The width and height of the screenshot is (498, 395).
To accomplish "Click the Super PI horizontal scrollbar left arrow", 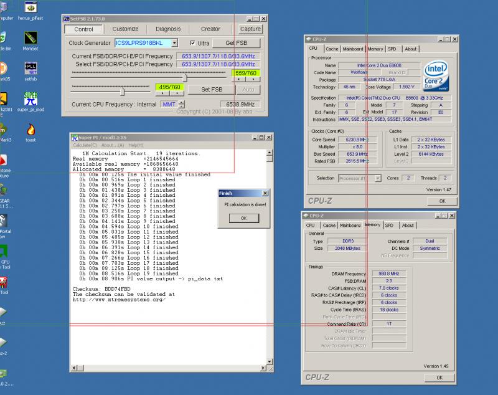I will click(x=73, y=368).
